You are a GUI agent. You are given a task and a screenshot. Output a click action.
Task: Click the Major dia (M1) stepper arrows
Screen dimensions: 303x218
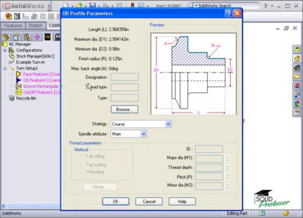click(x=228, y=159)
